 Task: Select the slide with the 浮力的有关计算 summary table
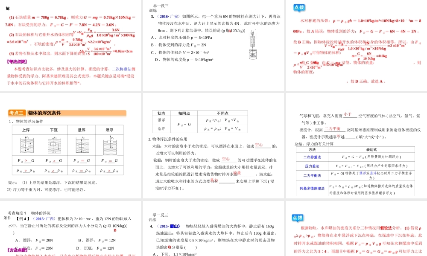click(x=357, y=146)
